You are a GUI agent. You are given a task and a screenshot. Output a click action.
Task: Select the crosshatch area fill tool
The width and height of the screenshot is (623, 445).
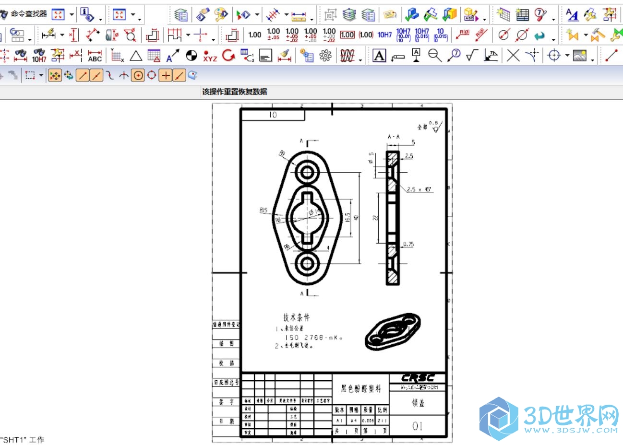click(347, 56)
